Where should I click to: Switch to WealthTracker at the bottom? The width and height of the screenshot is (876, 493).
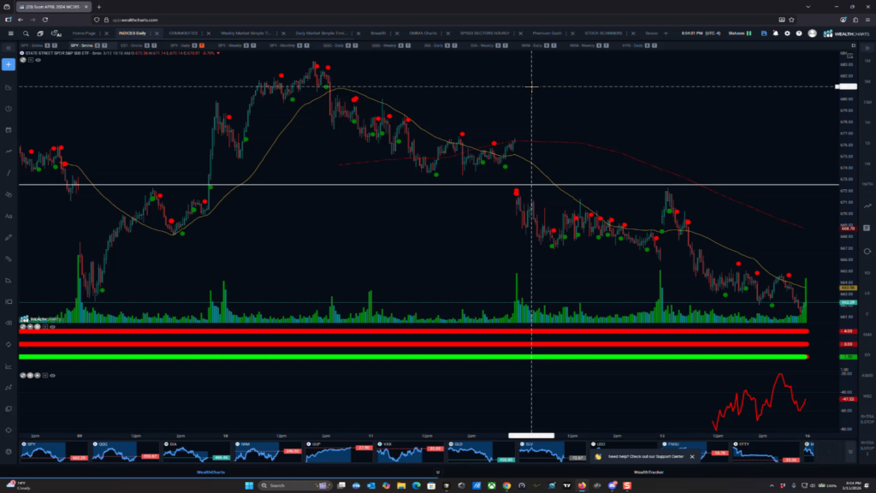pos(648,472)
